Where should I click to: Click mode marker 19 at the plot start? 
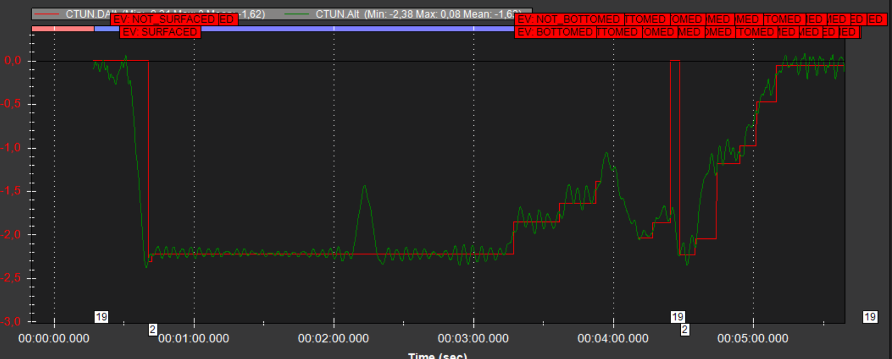point(101,317)
